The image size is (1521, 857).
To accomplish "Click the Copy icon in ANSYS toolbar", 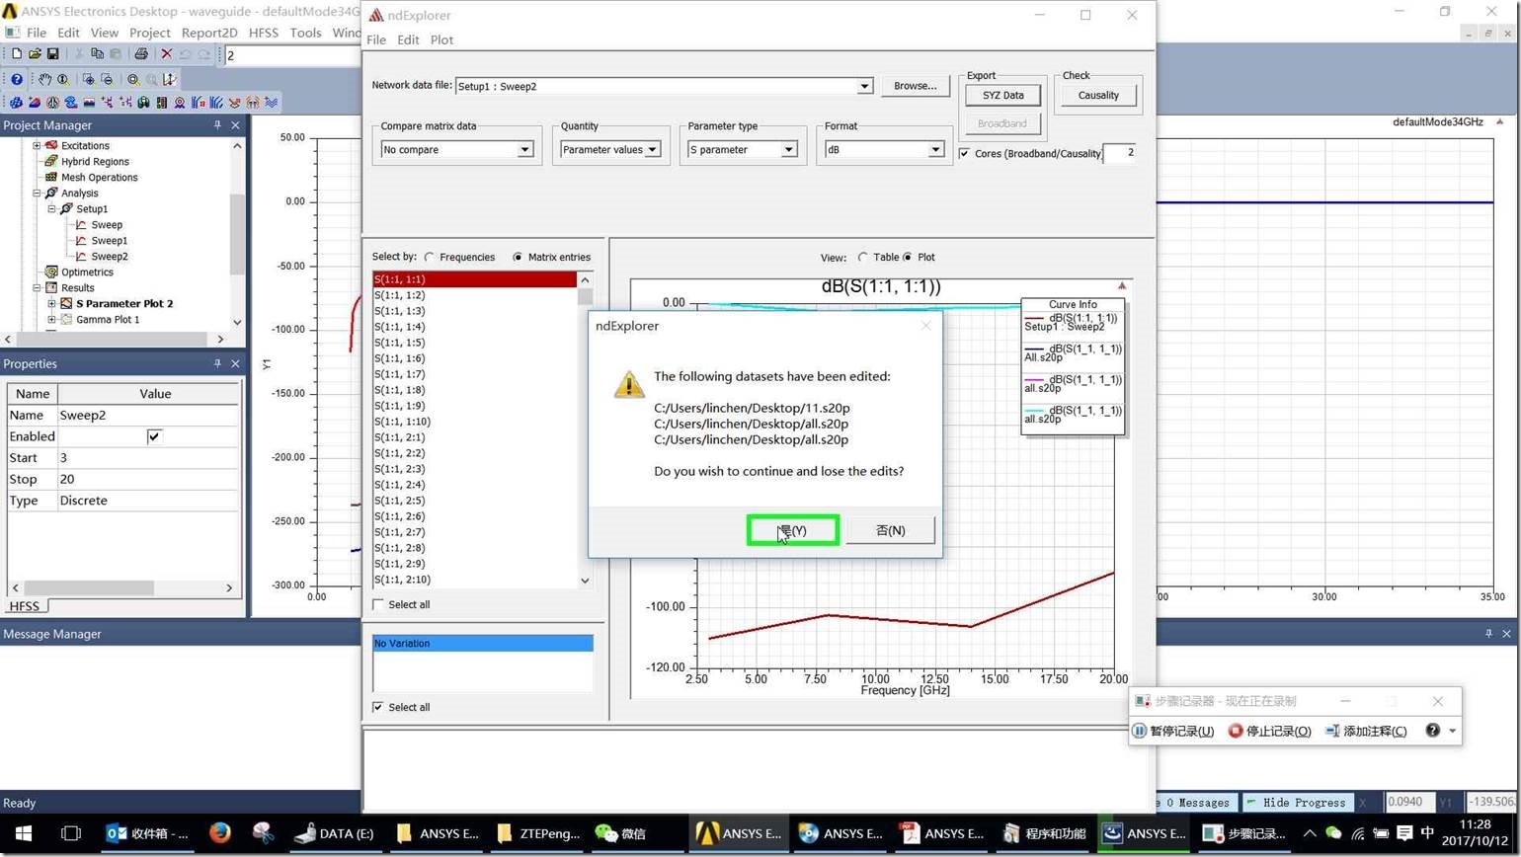I will pyautogui.click(x=97, y=54).
